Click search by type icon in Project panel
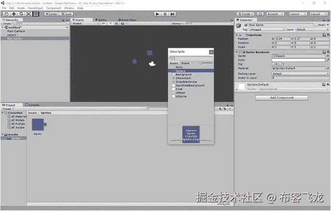 pyautogui.click(x=220, y=109)
